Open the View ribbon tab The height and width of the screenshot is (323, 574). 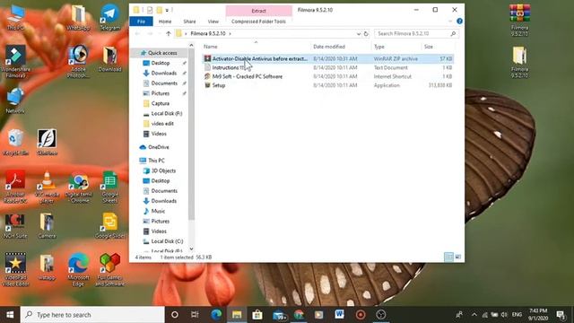213,22
